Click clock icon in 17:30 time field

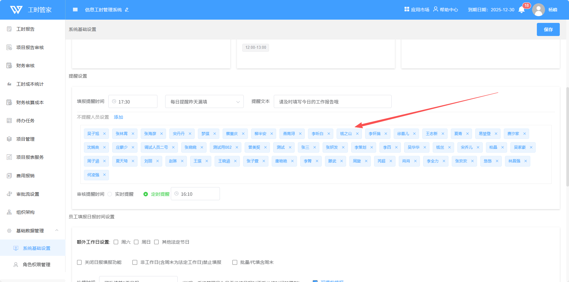click(114, 101)
